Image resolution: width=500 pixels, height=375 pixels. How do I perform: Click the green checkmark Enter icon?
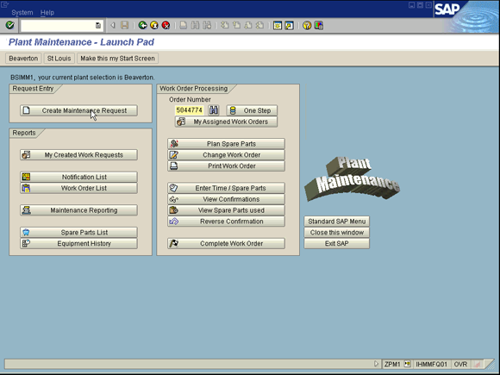[x=9, y=25]
